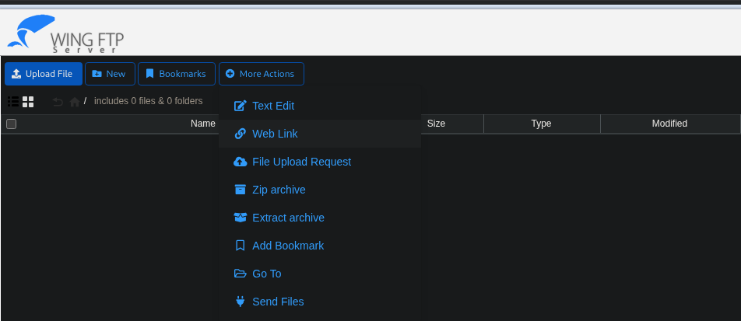Viewport: 741px width, 321px height.
Task: Choose Add Bookmark menu entry
Action: click(319, 246)
